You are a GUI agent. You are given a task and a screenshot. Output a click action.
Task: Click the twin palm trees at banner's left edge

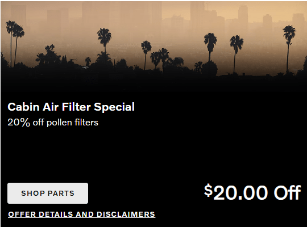click(15, 43)
